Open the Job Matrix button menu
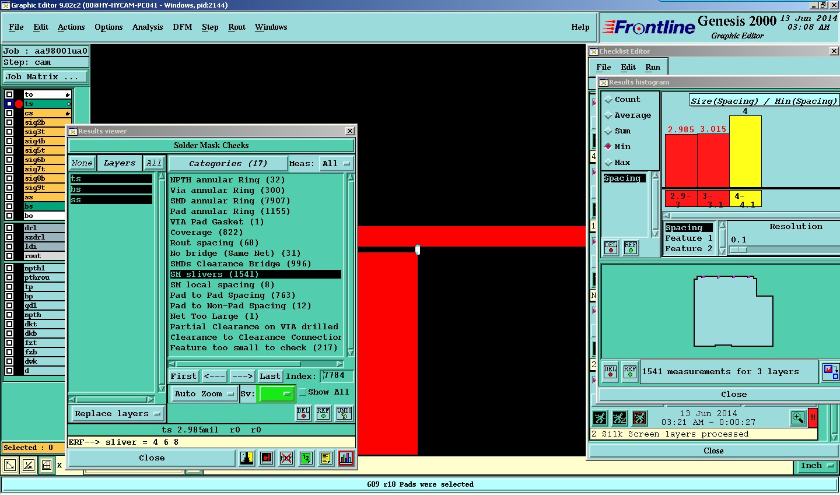The height and width of the screenshot is (496, 840). pos(45,76)
